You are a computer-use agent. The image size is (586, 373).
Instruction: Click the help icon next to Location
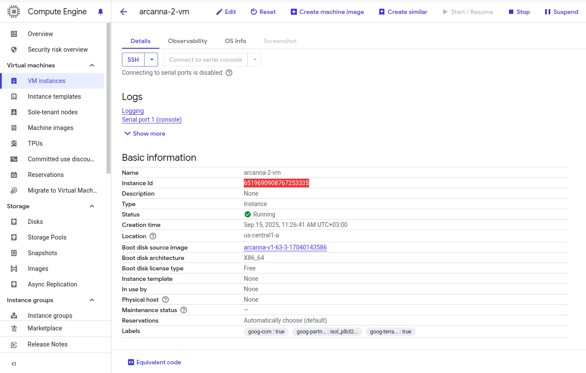[x=153, y=236]
